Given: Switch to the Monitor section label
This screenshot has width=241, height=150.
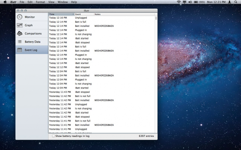Looking at the screenshot, I should 30,17.
